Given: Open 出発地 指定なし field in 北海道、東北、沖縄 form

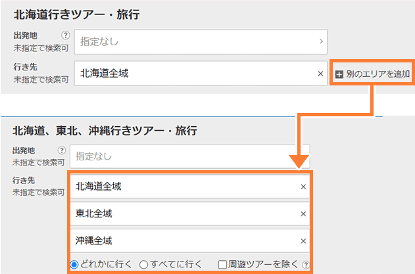Looking at the screenshot, I should click(x=189, y=156).
